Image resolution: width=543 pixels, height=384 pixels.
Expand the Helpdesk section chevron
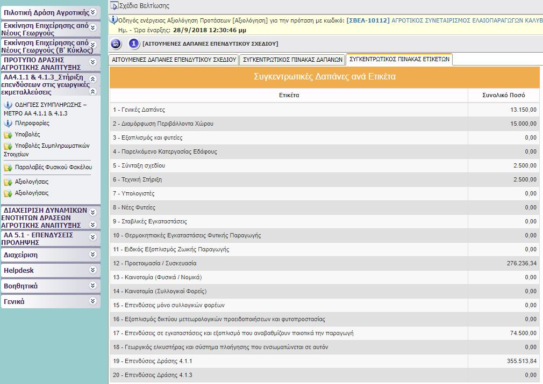click(93, 270)
